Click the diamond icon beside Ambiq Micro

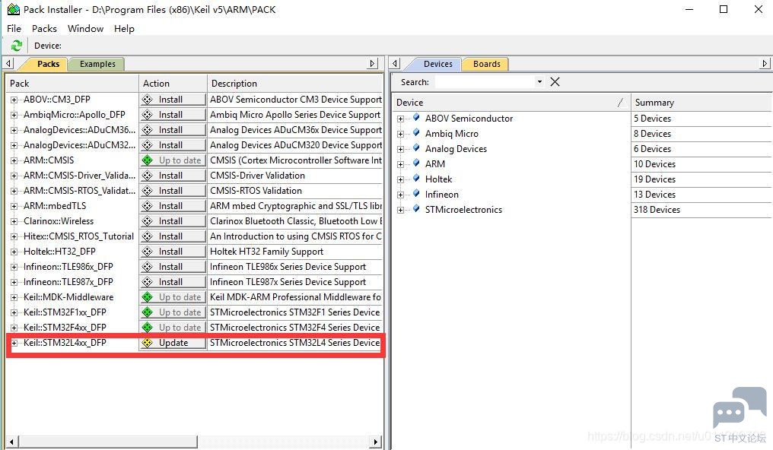(x=416, y=133)
